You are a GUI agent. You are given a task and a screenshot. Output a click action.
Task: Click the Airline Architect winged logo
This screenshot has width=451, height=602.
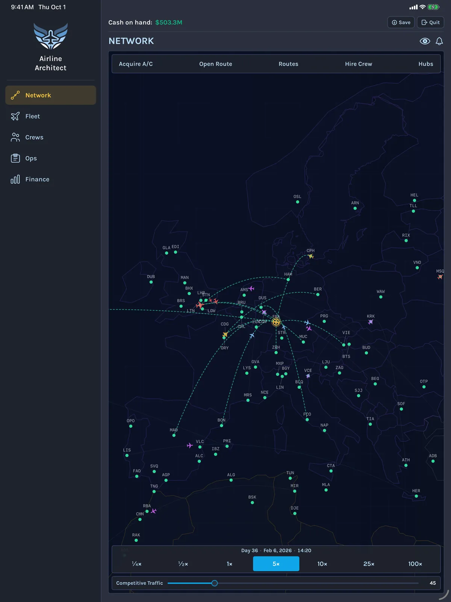[x=51, y=36]
